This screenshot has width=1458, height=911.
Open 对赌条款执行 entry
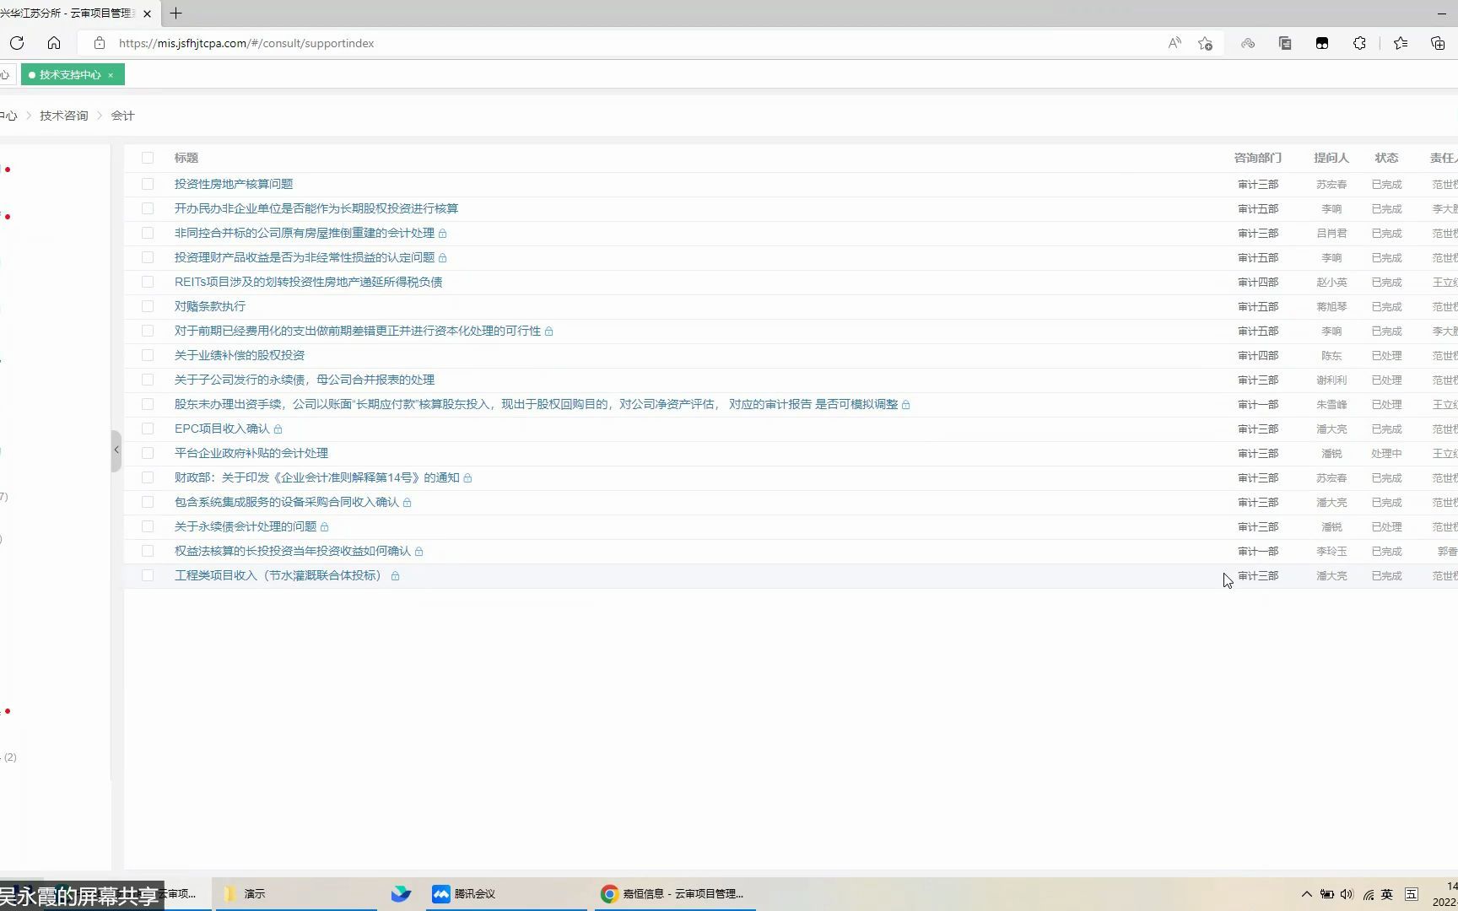coord(210,306)
